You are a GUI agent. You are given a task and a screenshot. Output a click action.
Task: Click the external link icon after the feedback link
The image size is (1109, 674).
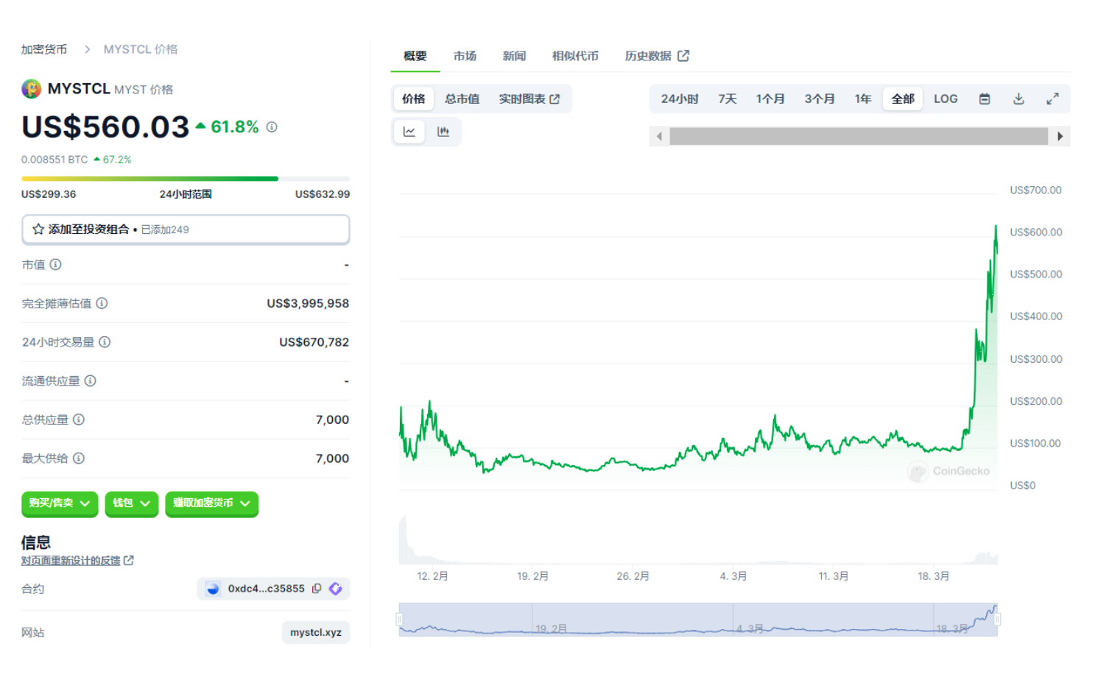coord(129,561)
